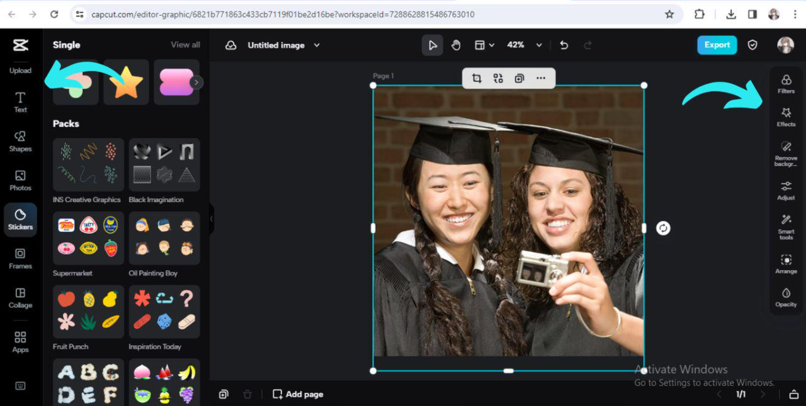Select the pink gradient rounded sticker
The height and width of the screenshot is (406, 806).
coord(176,82)
